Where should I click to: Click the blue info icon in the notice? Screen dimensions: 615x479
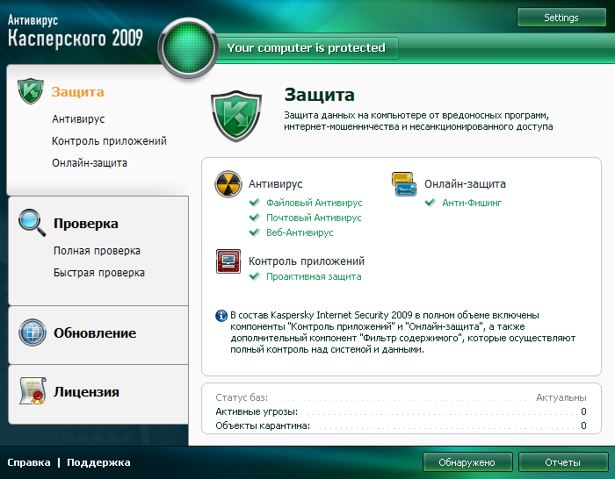point(221,315)
